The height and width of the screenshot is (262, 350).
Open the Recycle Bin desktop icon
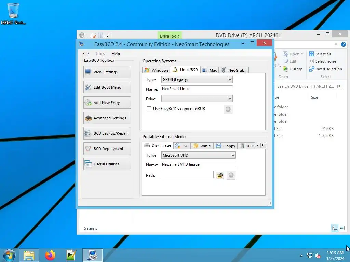click(13, 14)
